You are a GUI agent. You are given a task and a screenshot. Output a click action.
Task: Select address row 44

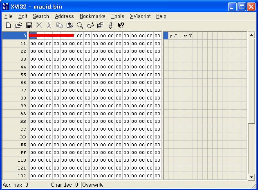[x=15, y=67]
